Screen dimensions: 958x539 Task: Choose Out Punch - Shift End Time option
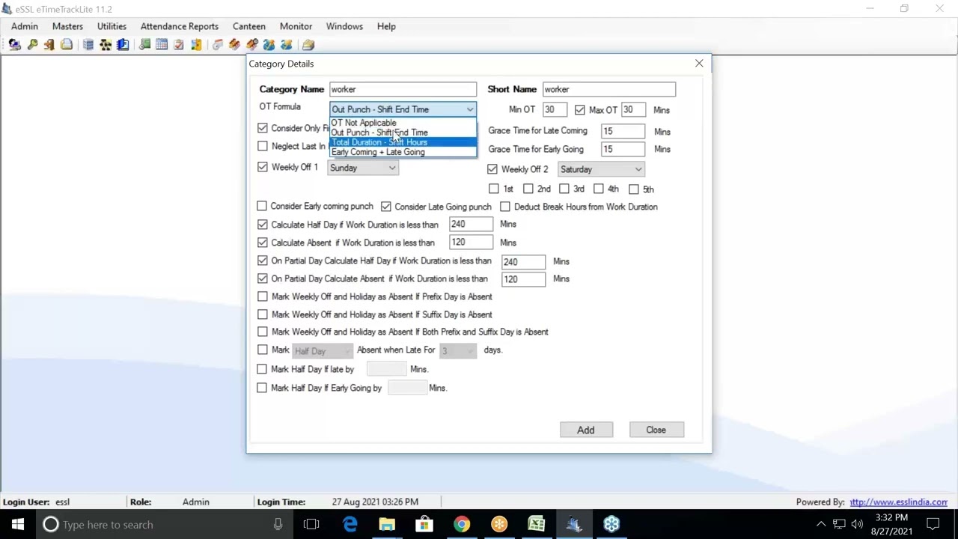[x=403, y=133]
